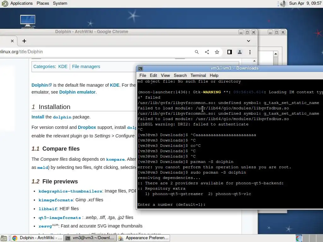This screenshot has height=242, width=323.
Task: Click the share page icon in Chrome
Action: click(x=207, y=52)
